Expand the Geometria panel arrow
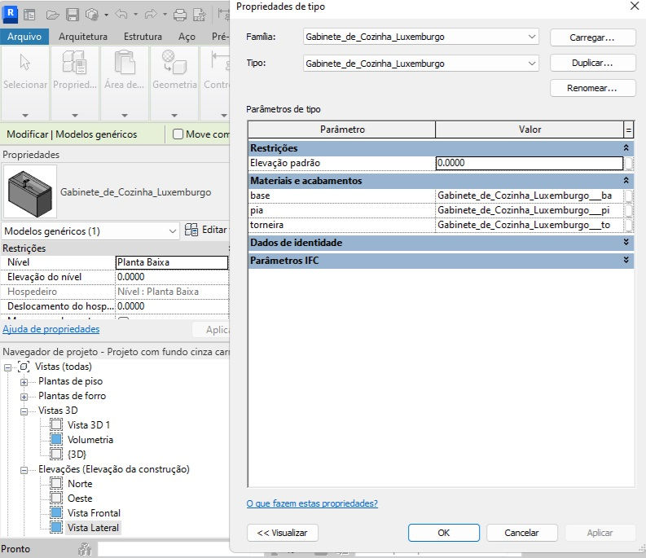 point(174,116)
